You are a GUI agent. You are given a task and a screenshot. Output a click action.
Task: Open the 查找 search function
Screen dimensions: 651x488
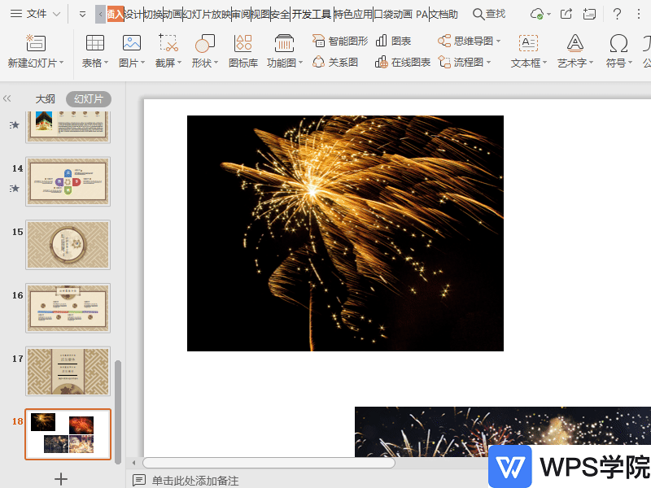click(492, 14)
